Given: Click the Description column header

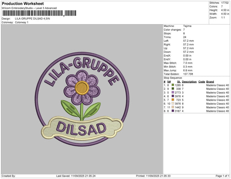Looking at the screenshot, I should pos(189,81).
